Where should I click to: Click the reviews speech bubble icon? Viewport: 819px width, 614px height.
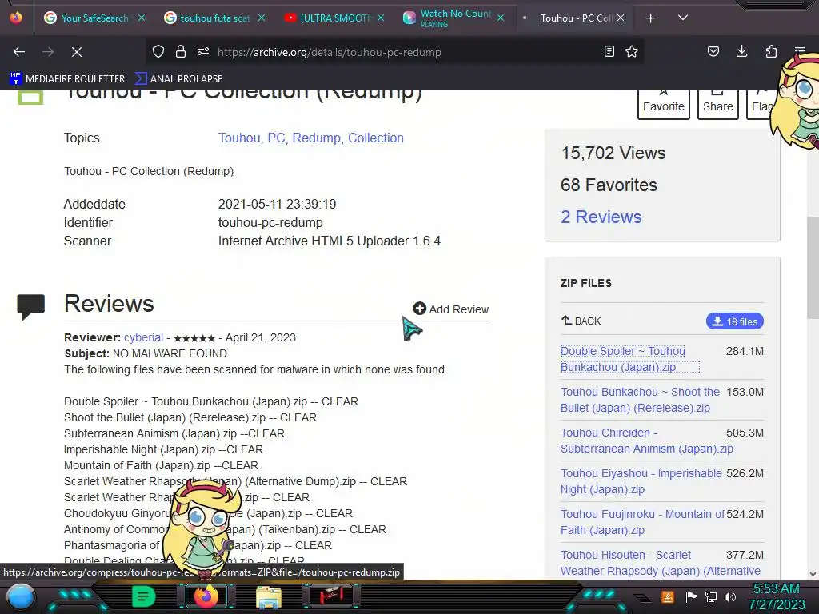pos(31,306)
